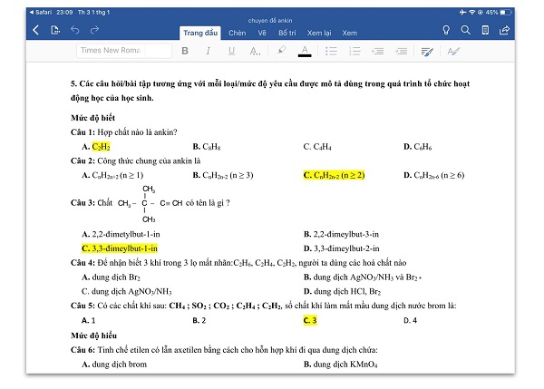Toggle italic formatting
This screenshot has width=544, height=389.
click(209, 51)
